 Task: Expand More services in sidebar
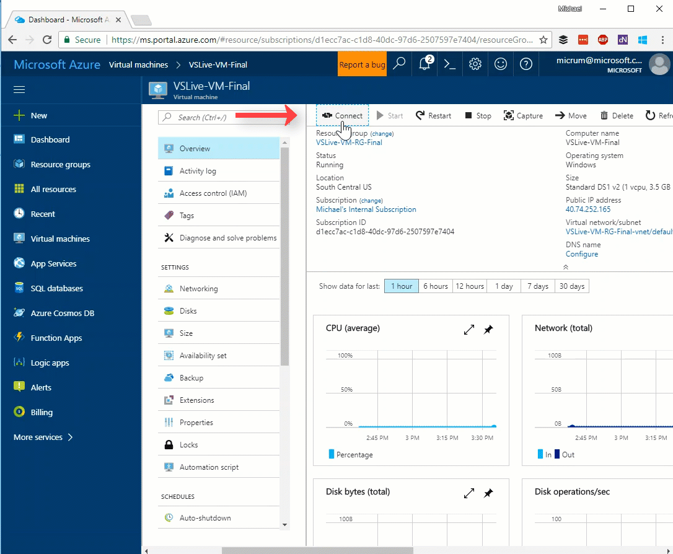[43, 437]
